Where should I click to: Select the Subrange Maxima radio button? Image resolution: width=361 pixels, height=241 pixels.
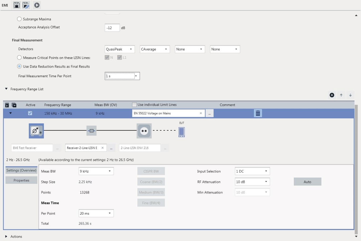pos(19,19)
